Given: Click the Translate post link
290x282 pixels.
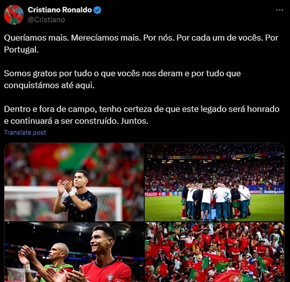Looking at the screenshot, I should point(25,132).
